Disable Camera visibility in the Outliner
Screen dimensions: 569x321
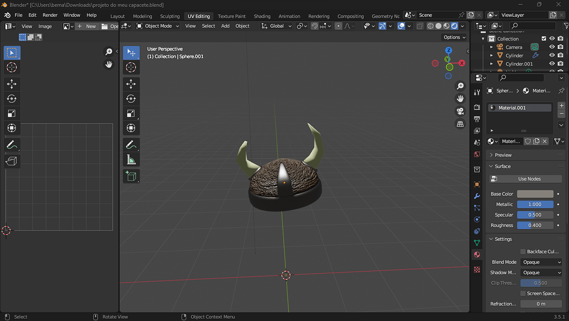click(x=552, y=47)
